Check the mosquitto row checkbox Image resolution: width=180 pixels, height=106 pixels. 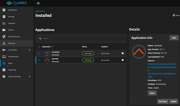click(39, 53)
